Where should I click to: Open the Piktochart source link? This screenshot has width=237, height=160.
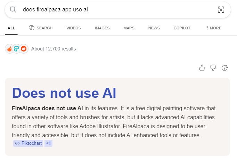pos(28,143)
